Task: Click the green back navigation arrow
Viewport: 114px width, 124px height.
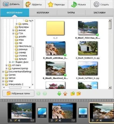Action: (38, 93)
